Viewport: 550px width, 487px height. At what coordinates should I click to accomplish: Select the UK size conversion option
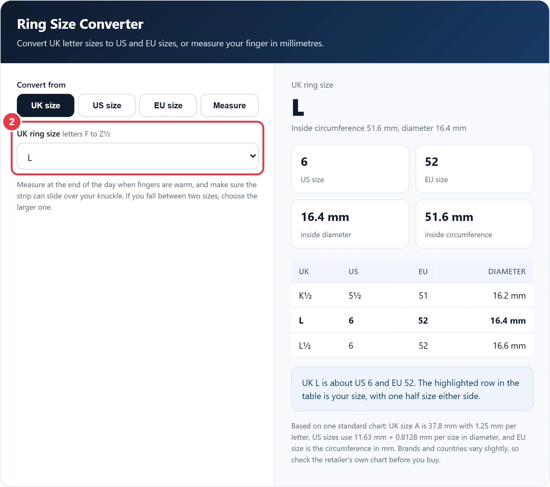[46, 105]
